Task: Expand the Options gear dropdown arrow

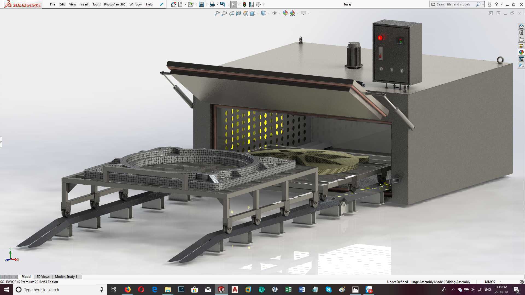Action: [264, 4]
